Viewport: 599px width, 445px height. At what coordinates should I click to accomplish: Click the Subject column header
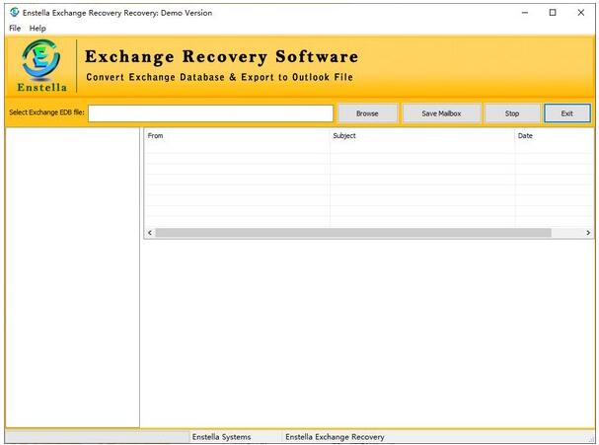(x=422, y=135)
